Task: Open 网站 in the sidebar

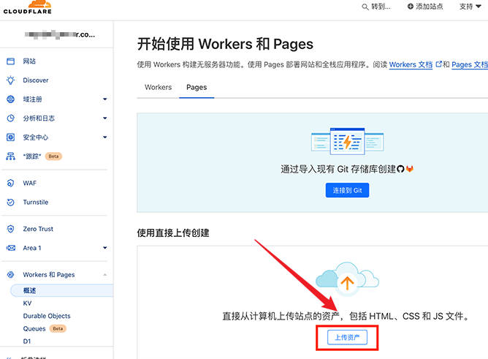Action: [29, 61]
